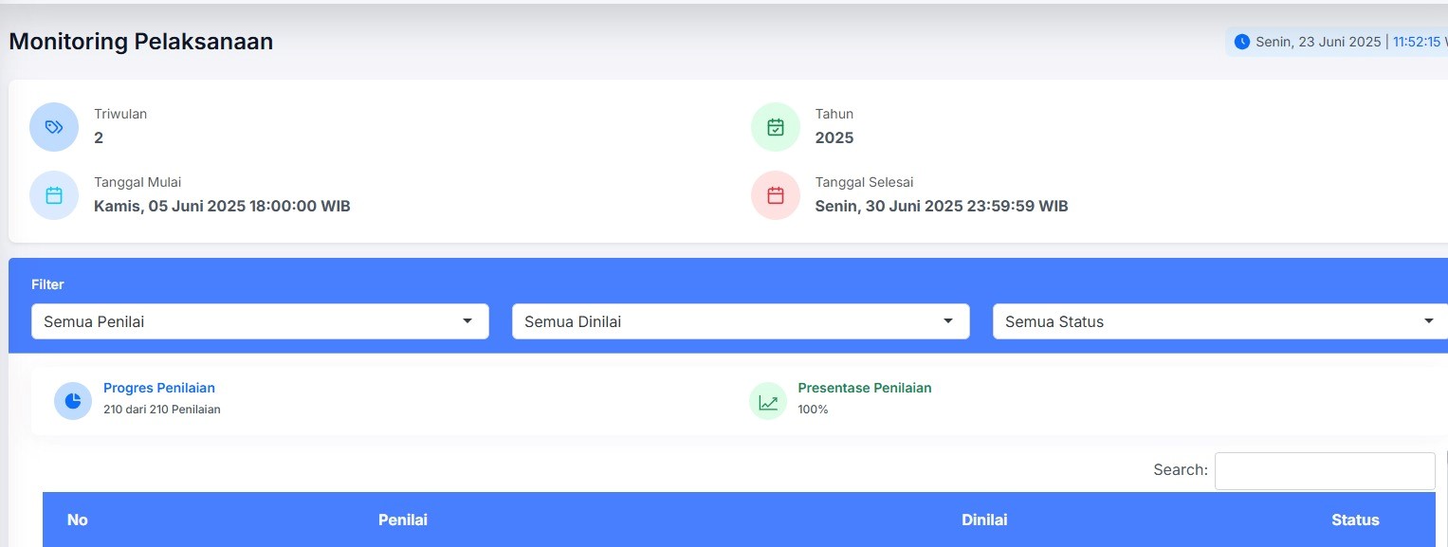
Task: Sort the table by No column
Action: [x=78, y=520]
